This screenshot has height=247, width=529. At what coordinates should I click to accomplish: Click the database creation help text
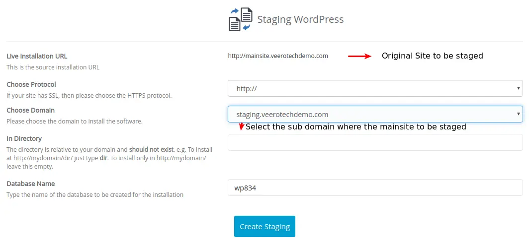95,194
